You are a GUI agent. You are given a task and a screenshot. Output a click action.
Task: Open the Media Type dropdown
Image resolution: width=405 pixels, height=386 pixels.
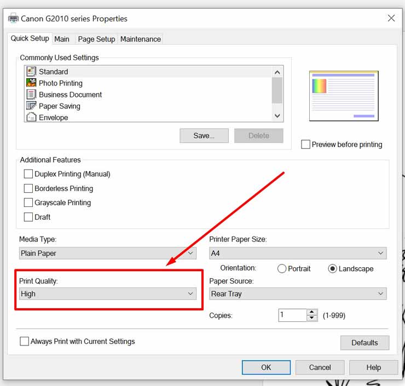[x=108, y=253]
